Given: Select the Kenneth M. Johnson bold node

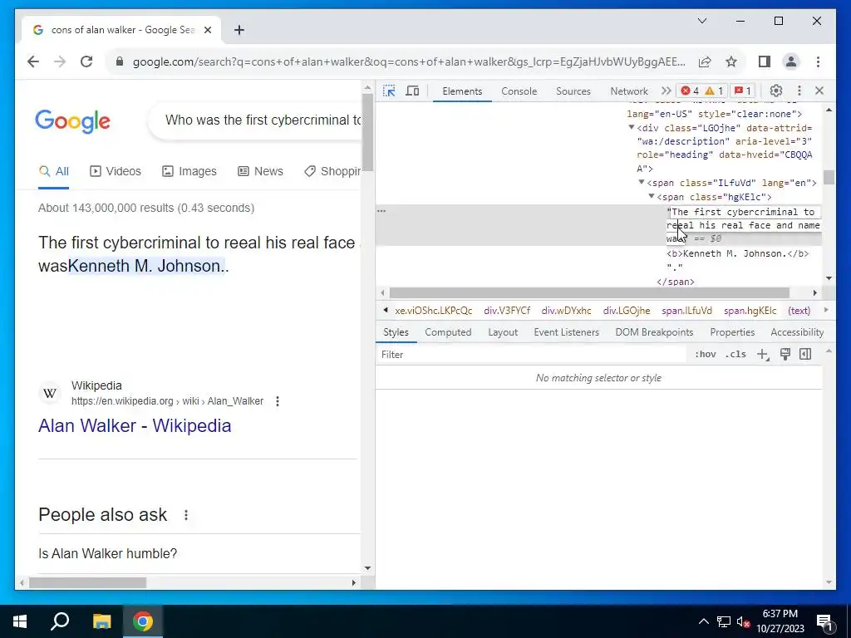Looking at the screenshot, I should [x=738, y=253].
